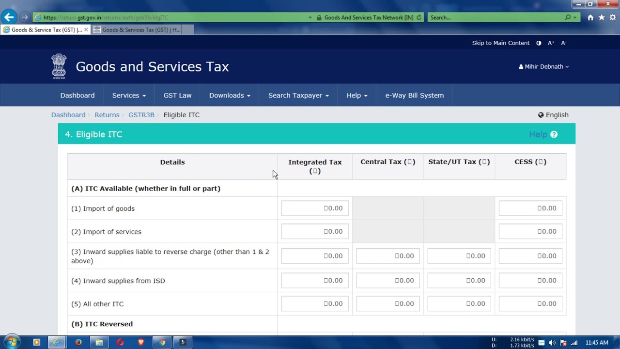The image size is (620, 349).
Task: Open browser Tools gear icon
Action: 613,17
